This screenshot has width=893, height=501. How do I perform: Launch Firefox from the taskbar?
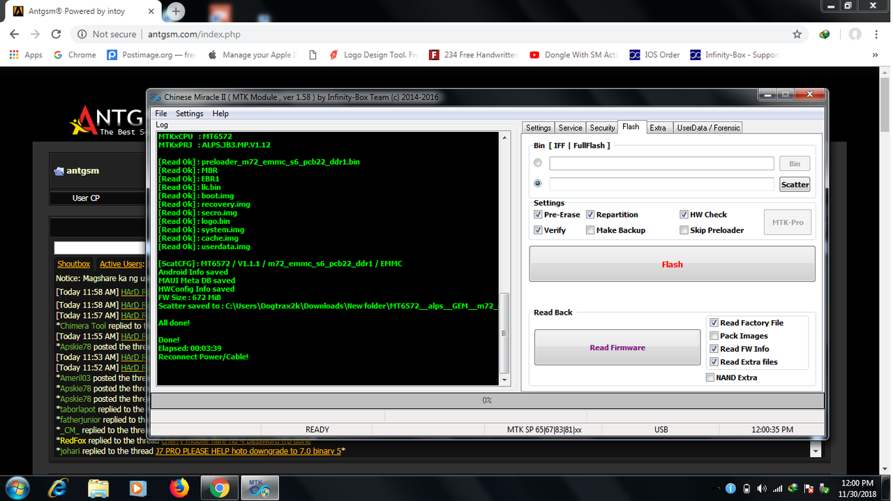179,487
